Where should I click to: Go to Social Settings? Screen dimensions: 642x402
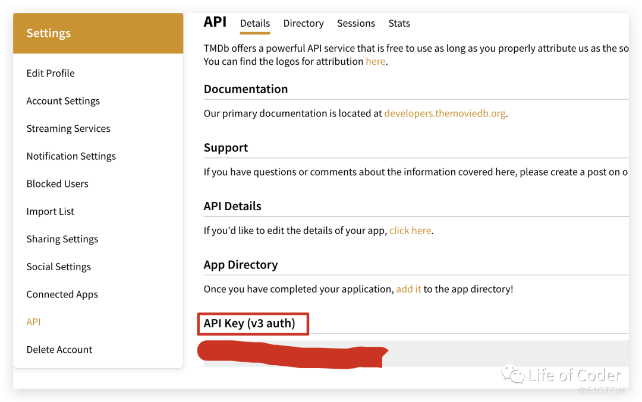pyautogui.click(x=59, y=267)
